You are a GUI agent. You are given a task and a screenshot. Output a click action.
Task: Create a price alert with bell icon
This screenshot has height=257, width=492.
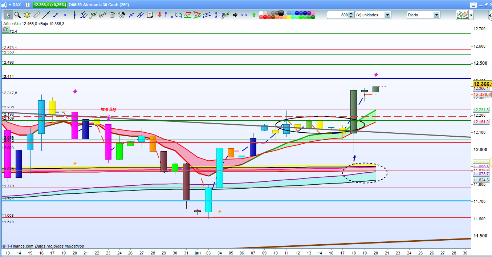(x=27, y=15)
